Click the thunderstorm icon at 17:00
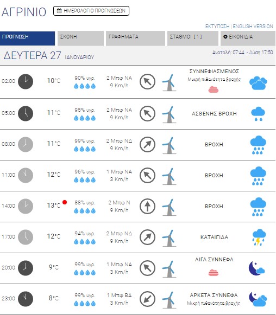The image size is (276, 315). pyautogui.click(x=259, y=237)
